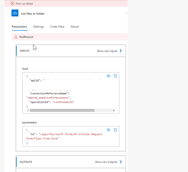Click the host box horizontal scrollbar thumb
Screen dimensions: 188x172
point(62,110)
